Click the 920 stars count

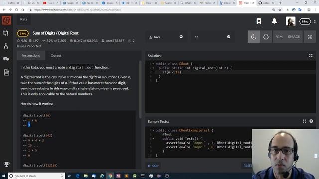pyautogui.click(x=22, y=41)
